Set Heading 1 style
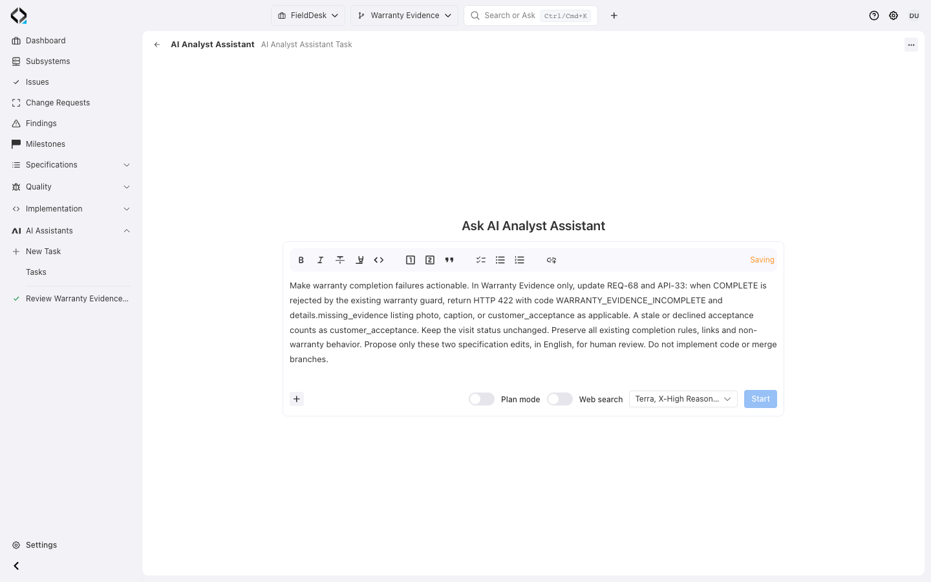931x582 pixels. click(411, 260)
